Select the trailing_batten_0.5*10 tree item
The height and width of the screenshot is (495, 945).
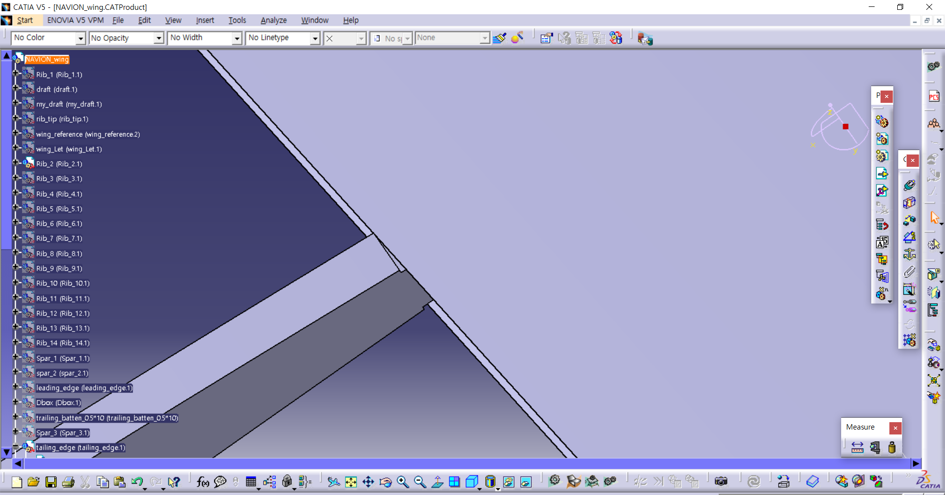click(107, 418)
